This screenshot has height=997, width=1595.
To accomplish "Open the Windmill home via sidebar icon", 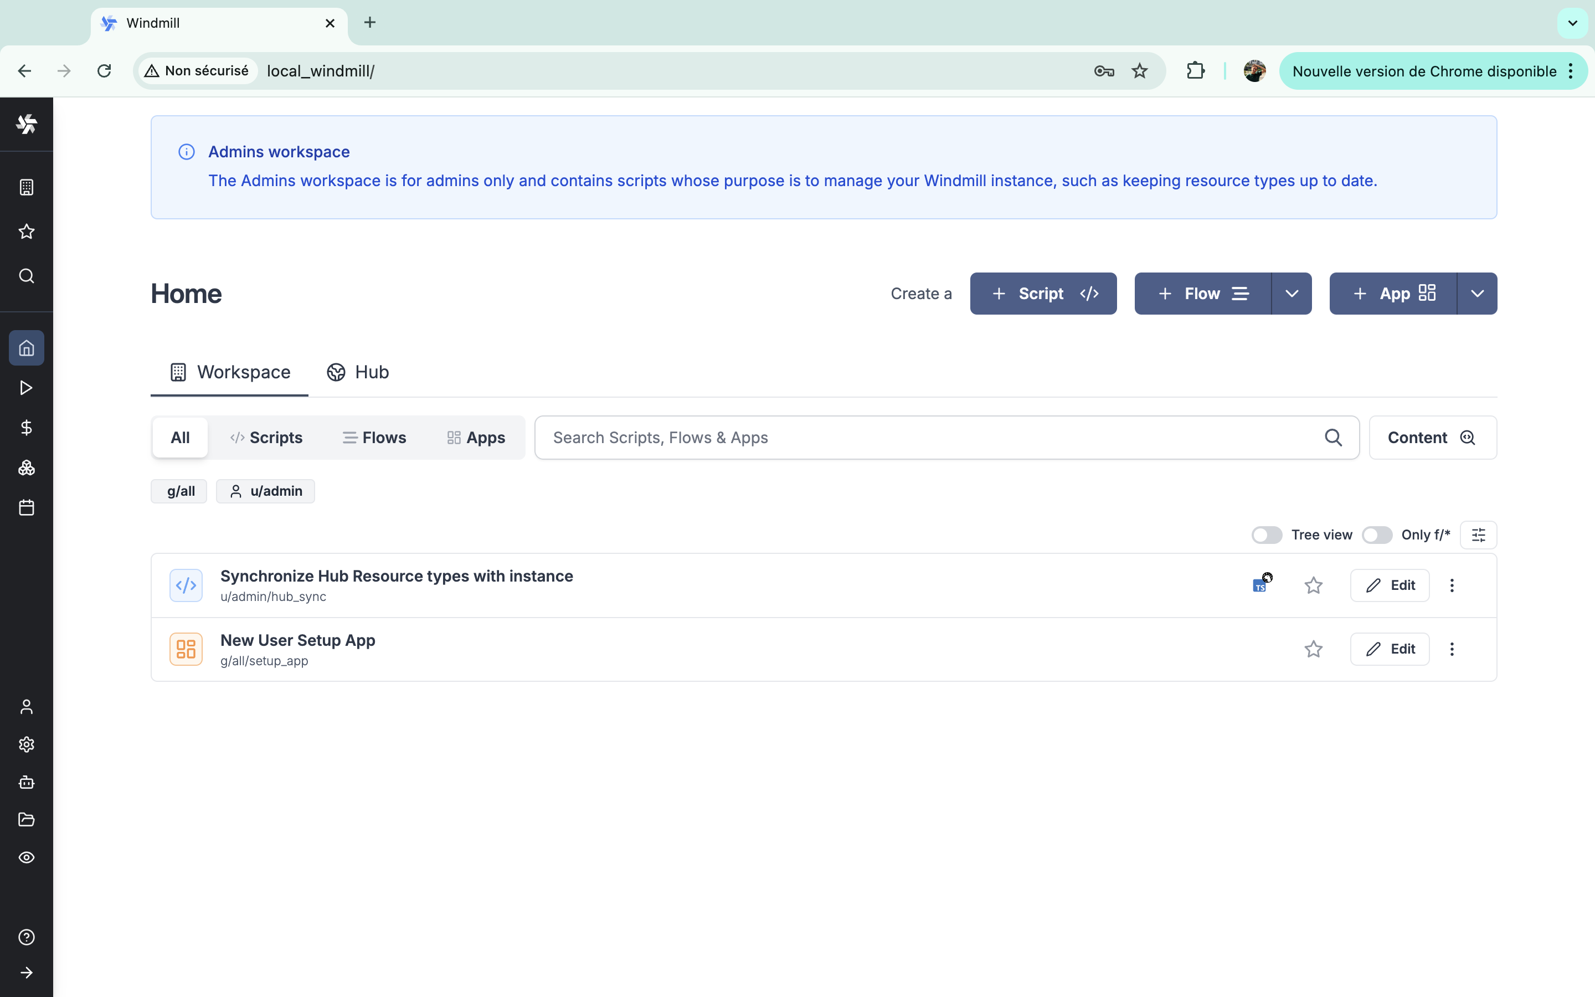I will coord(27,348).
